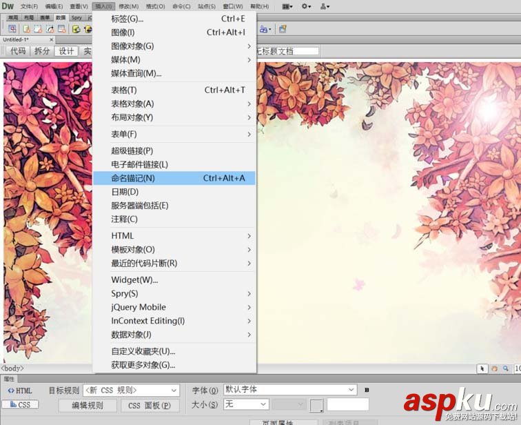Select 标签(G)... menu item

[174, 19]
